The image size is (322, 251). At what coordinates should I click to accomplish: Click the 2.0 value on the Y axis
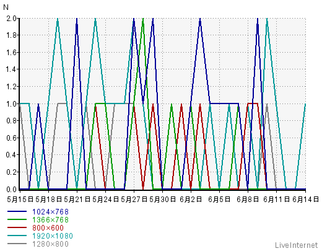point(11,19)
